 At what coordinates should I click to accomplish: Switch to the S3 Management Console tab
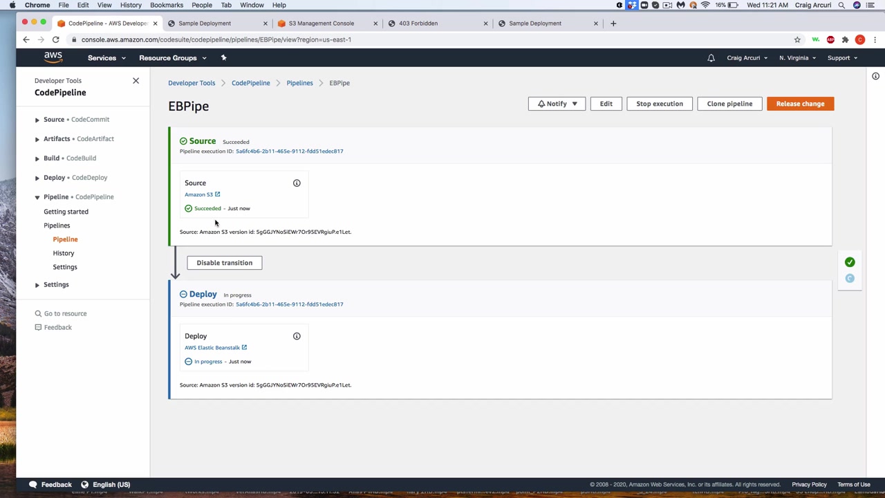pyautogui.click(x=322, y=24)
